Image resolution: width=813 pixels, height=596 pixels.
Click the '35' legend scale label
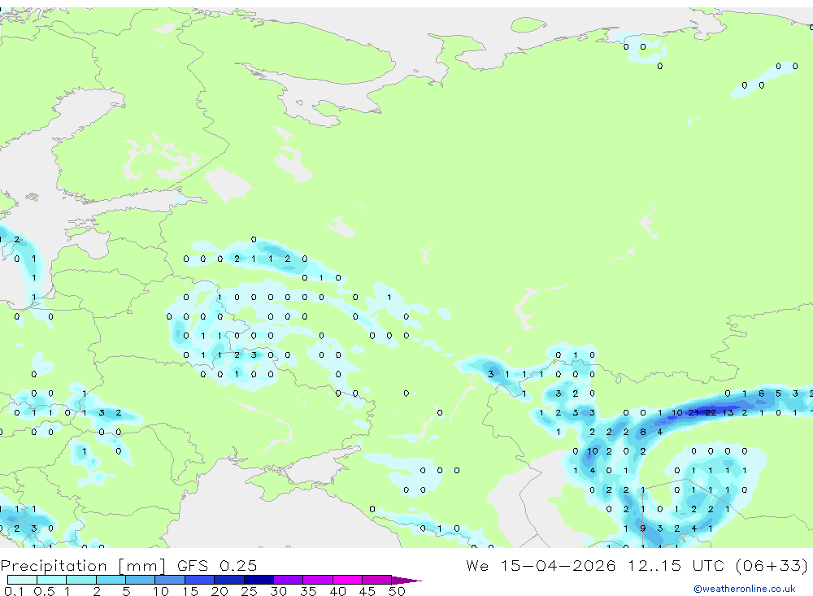pyautogui.click(x=308, y=591)
